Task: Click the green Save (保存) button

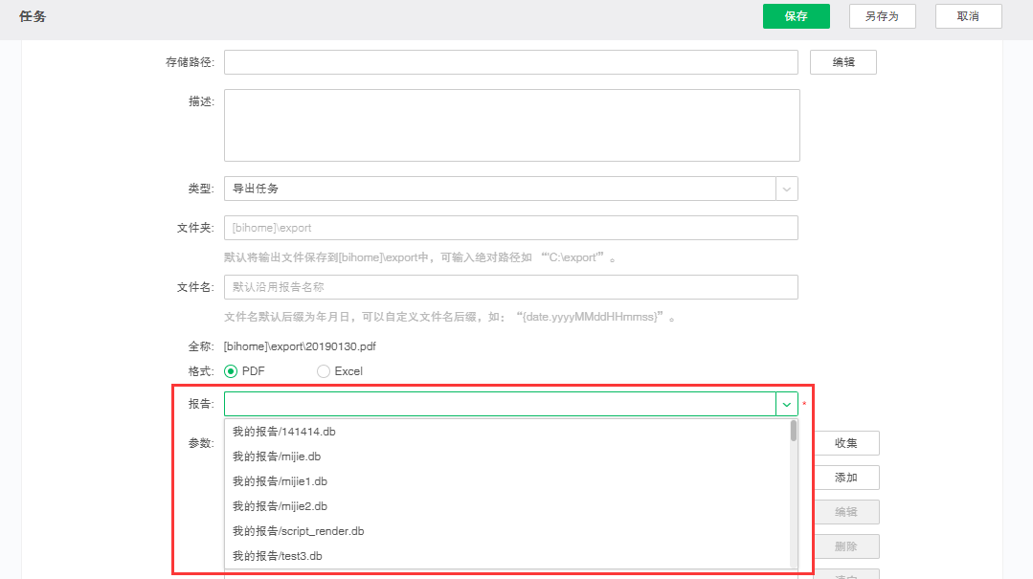Action: tap(796, 16)
